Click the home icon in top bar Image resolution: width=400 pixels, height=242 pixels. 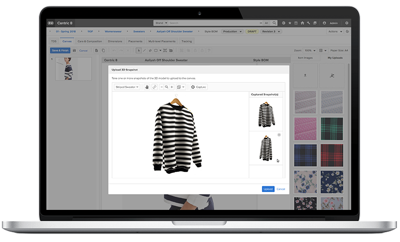point(302,23)
